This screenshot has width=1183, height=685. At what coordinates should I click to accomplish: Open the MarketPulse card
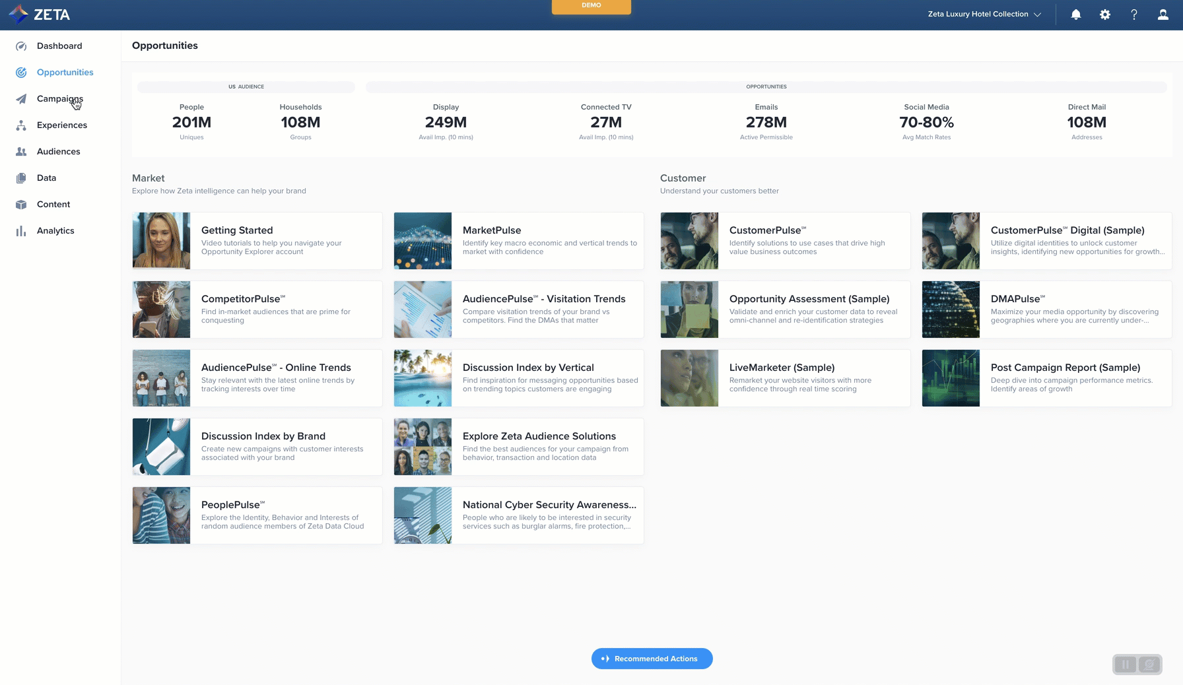click(x=518, y=241)
